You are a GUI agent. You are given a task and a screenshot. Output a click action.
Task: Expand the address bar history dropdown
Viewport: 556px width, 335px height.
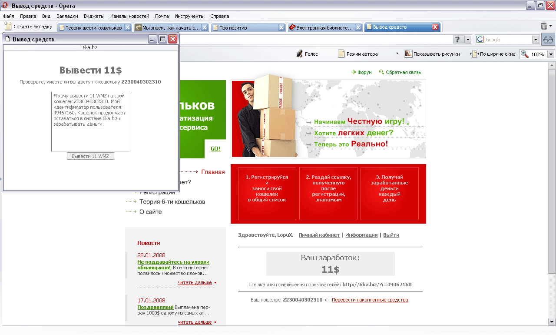(468, 40)
